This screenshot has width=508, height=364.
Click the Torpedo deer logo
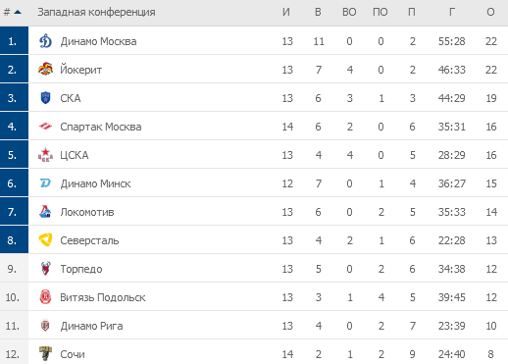[45, 269]
